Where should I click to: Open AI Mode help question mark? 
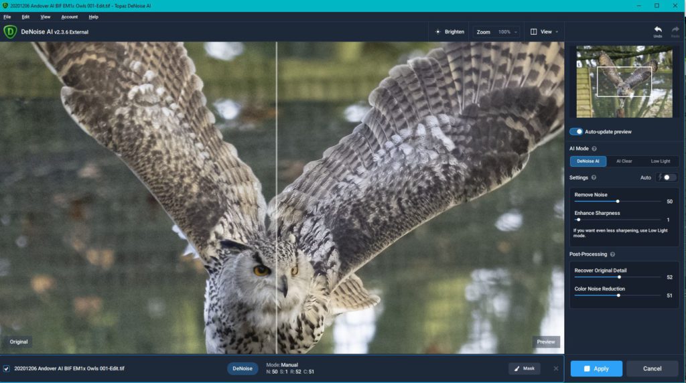tap(594, 149)
